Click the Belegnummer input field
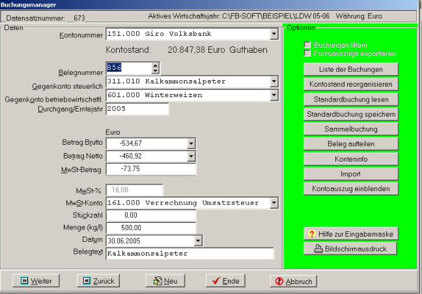The height and width of the screenshot is (294, 422). (129, 68)
